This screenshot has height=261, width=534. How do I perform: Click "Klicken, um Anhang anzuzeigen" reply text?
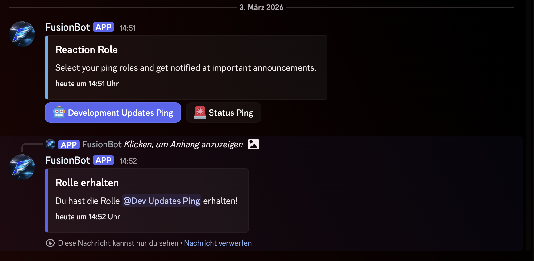(x=183, y=144)
